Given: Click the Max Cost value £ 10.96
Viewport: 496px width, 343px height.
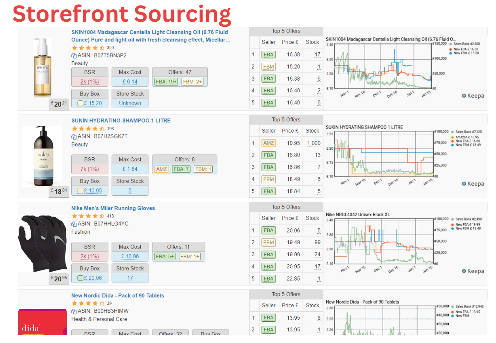Looking at the screenshot, I should (130, 256).
